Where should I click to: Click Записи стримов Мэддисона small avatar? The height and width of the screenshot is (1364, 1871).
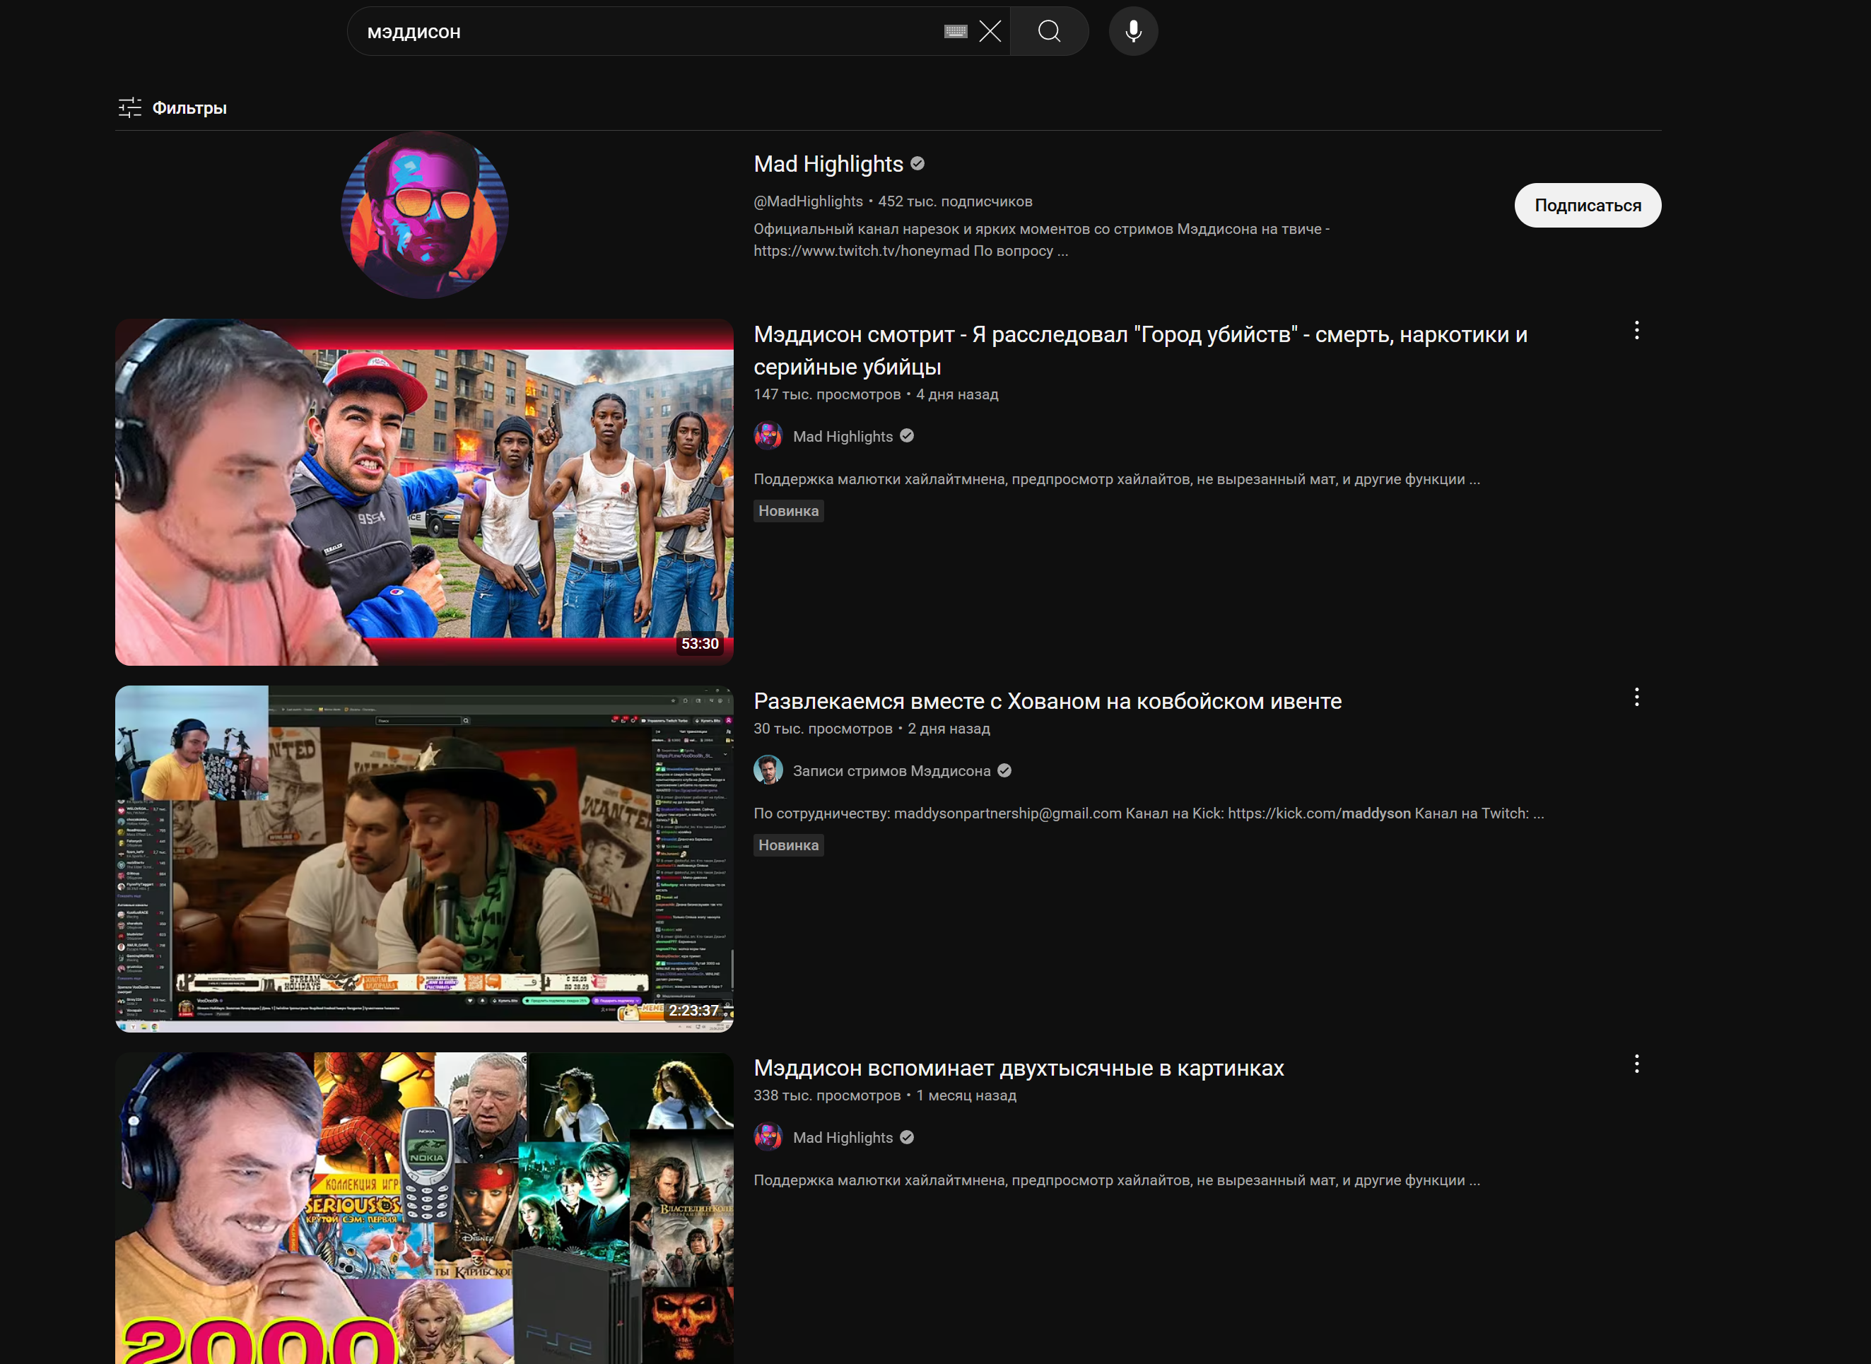[768, 770]
